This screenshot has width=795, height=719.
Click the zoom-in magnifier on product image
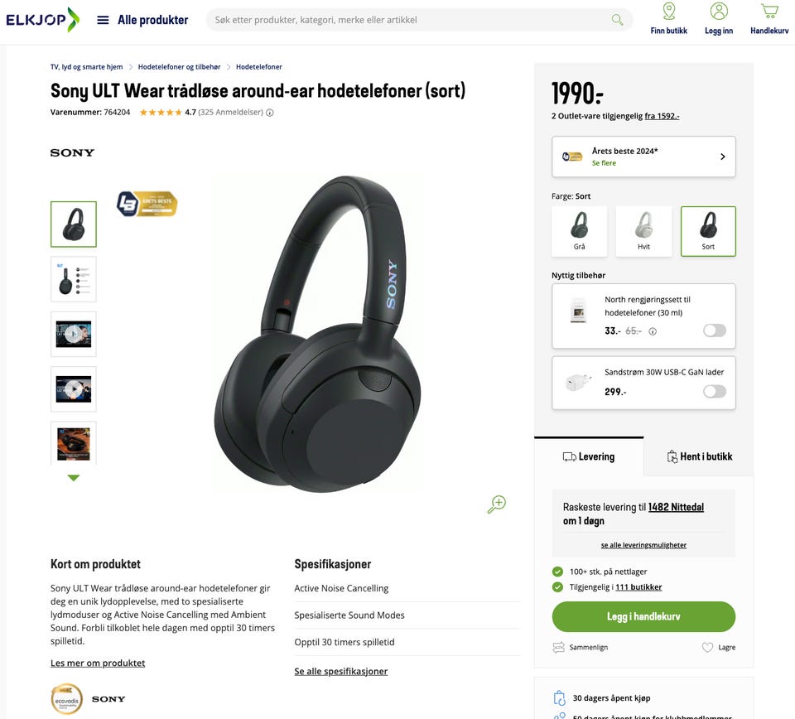click(497, 504)
